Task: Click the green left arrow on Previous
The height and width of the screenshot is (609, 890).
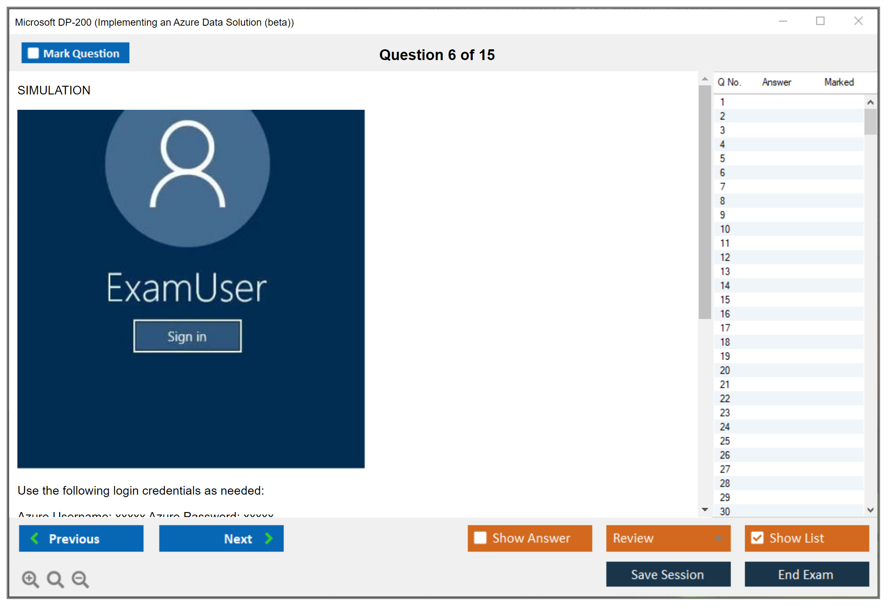Action: (35, 538)
